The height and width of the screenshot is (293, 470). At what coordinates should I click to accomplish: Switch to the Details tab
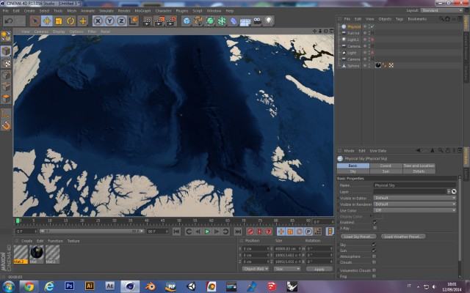(419, 171)
